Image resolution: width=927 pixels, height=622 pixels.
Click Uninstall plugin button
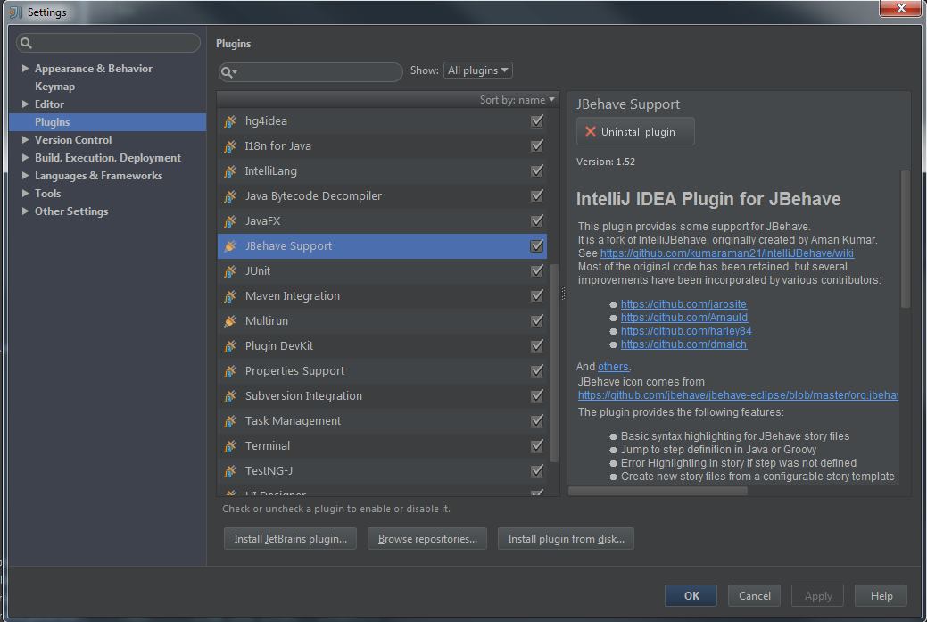pyautogui.click(x=635, y=132)
